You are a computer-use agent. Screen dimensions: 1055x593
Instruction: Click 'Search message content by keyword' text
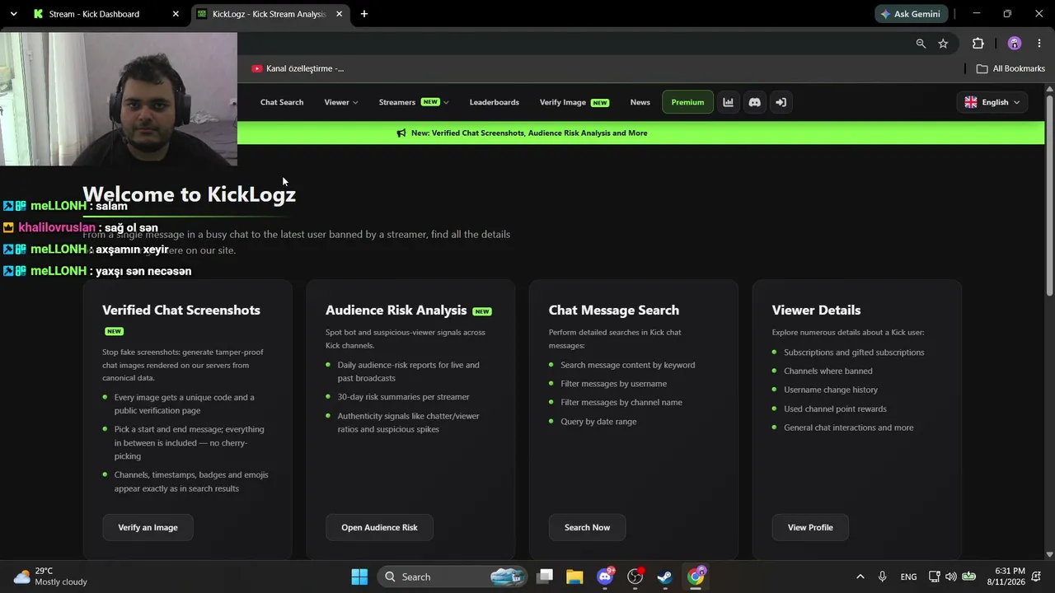click(627, 365)
